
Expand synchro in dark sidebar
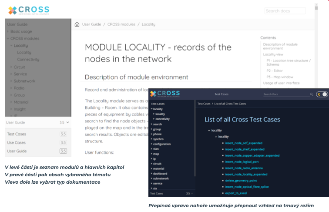coord(151,139)
